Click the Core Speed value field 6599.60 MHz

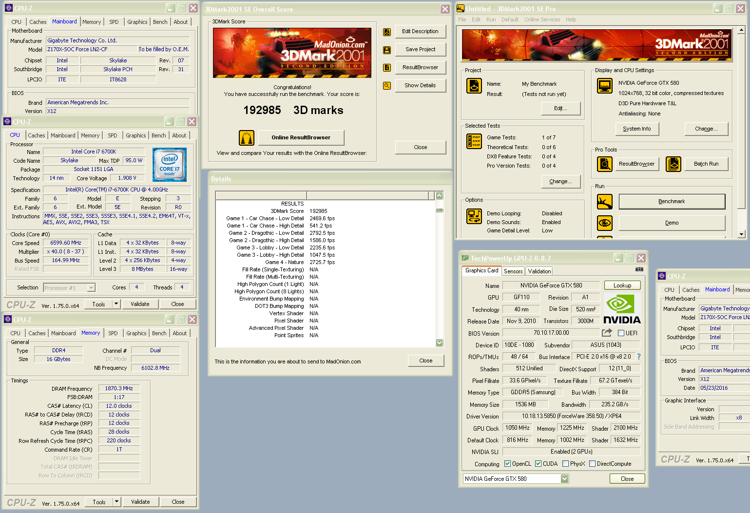(x=66, y=243)
